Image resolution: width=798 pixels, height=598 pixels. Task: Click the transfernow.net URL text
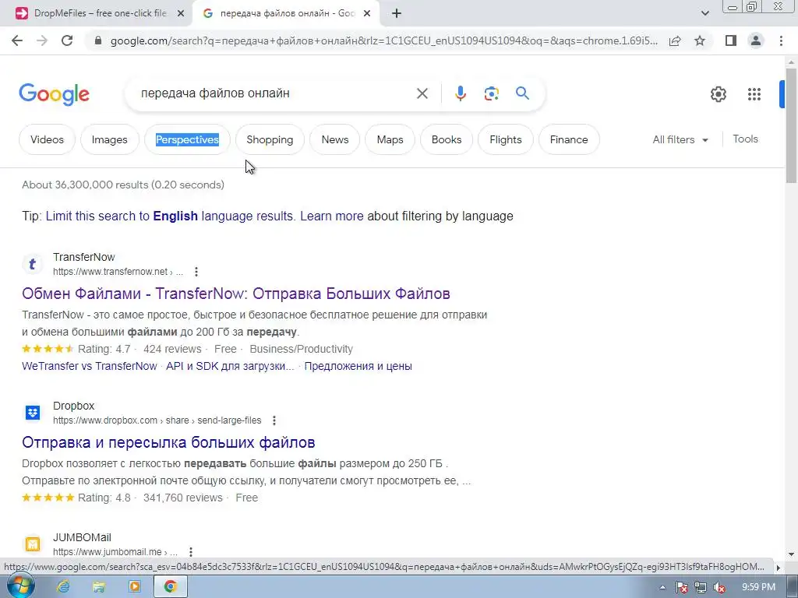(x=118, y=272)
